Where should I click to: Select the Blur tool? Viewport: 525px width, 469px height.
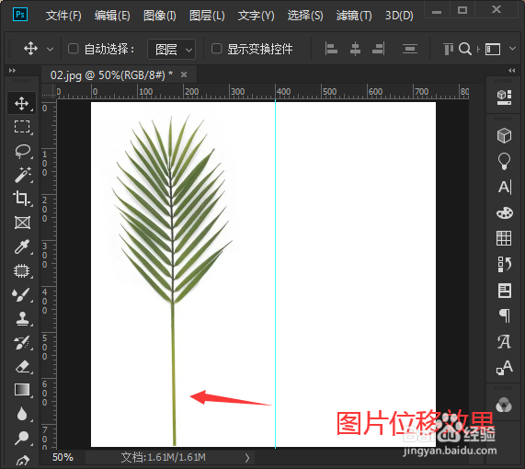pos(22,414)
